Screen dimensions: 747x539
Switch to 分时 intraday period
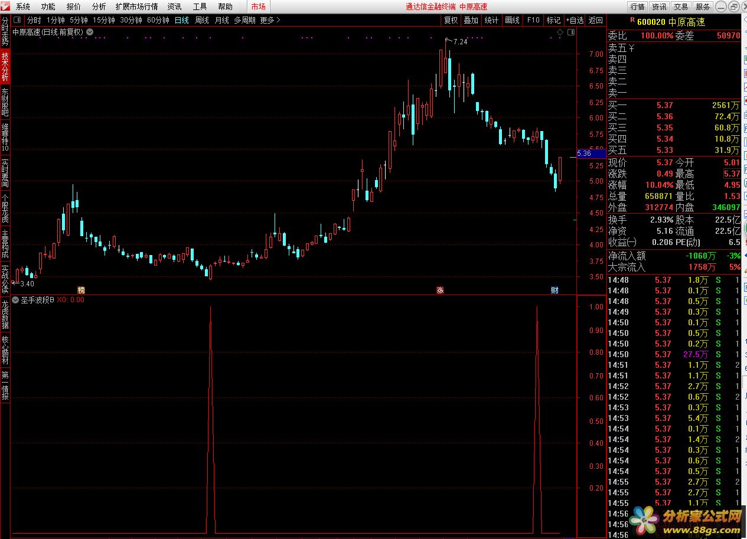[x=34, y=20]
